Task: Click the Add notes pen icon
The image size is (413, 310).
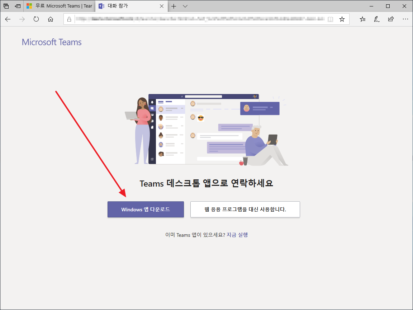Action: (x=377, y=19)
